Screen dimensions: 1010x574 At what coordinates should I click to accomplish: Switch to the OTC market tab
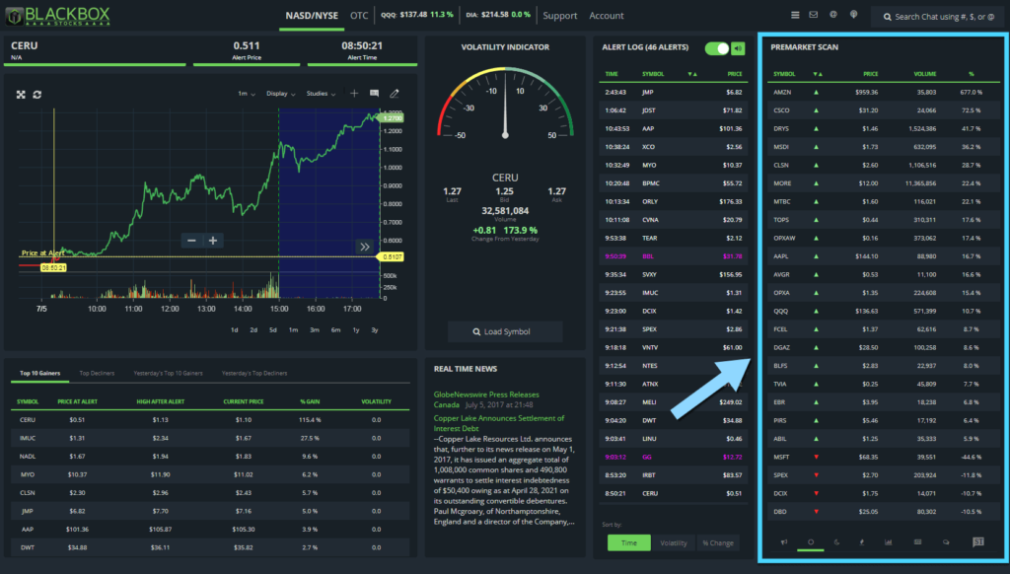point(359,15)
